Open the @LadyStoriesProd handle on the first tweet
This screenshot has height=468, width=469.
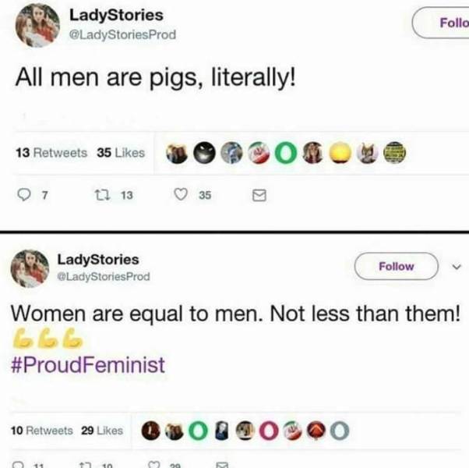(x=122, y=34)
